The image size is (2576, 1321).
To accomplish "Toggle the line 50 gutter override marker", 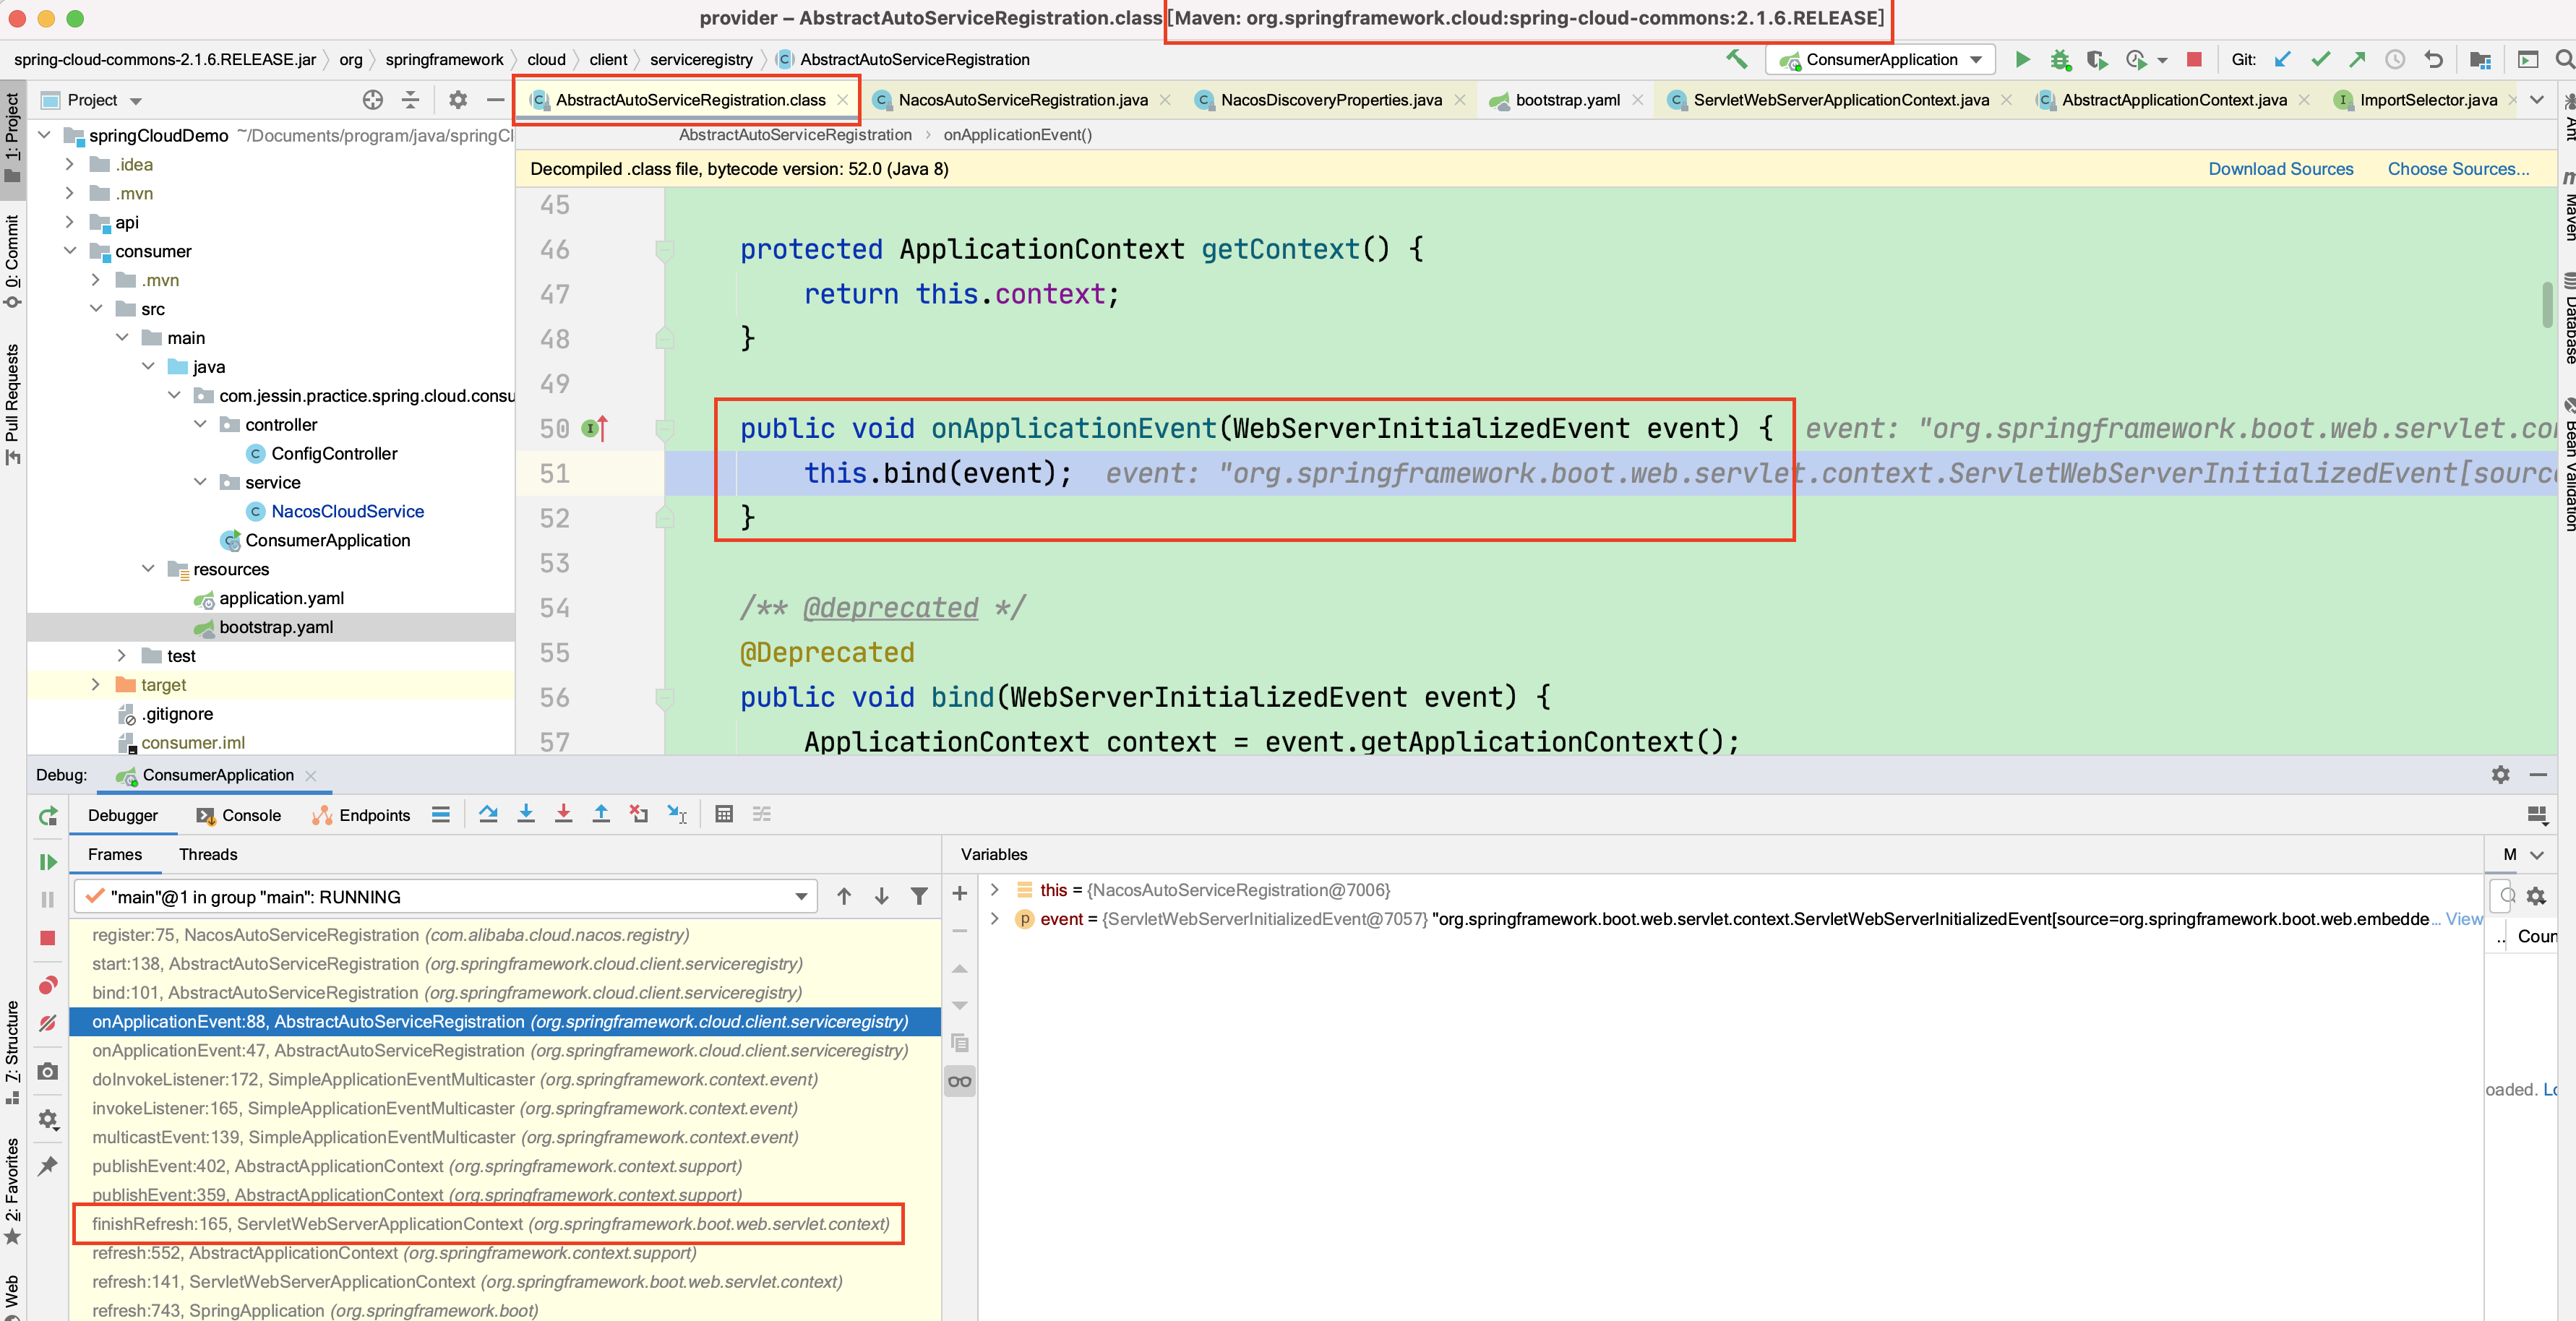I will point(594,428).
